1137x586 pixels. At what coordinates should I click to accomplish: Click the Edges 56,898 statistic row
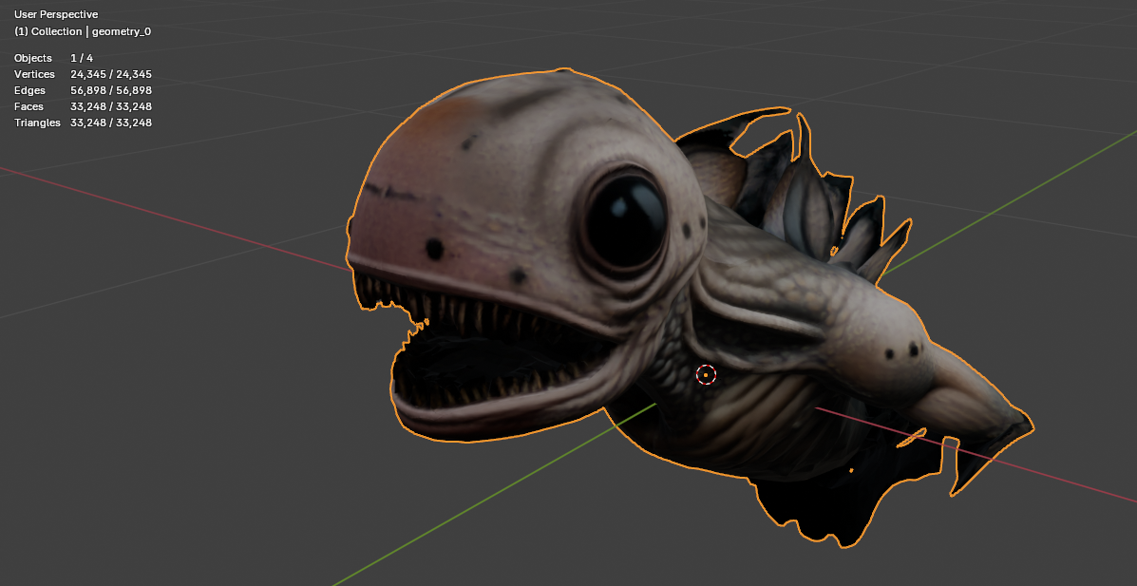click(x=83, y=90)
